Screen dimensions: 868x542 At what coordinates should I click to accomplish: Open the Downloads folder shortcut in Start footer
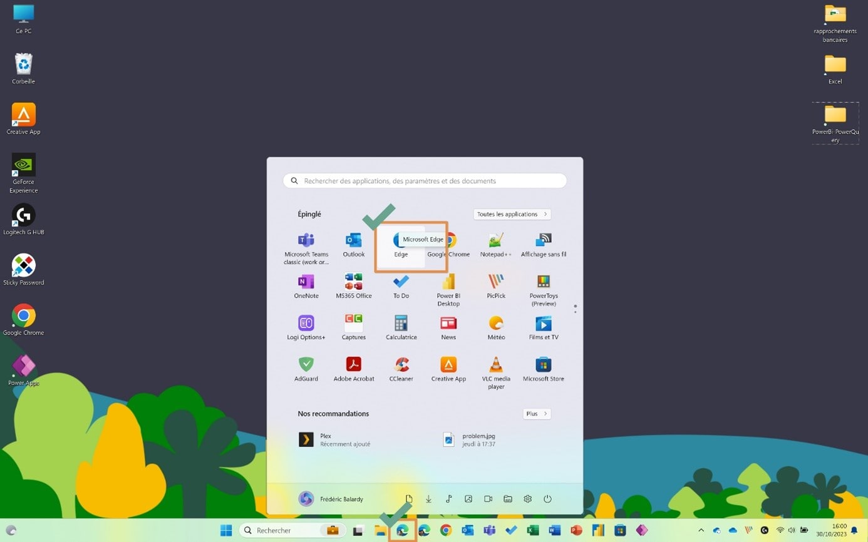(429, 499)
